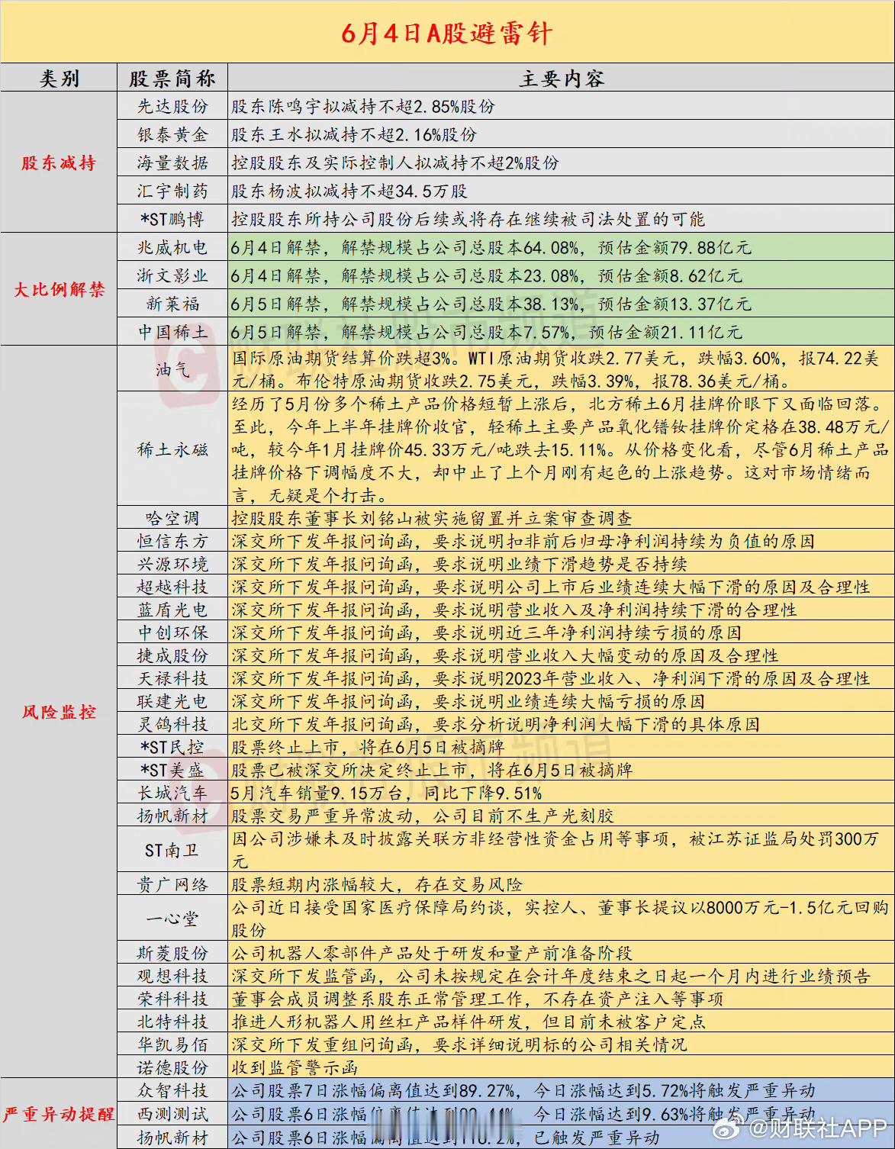Select stock name 中创环保
Image resolution: width=895 pixels, height=1149 pixels.
[x=172, y=633]
